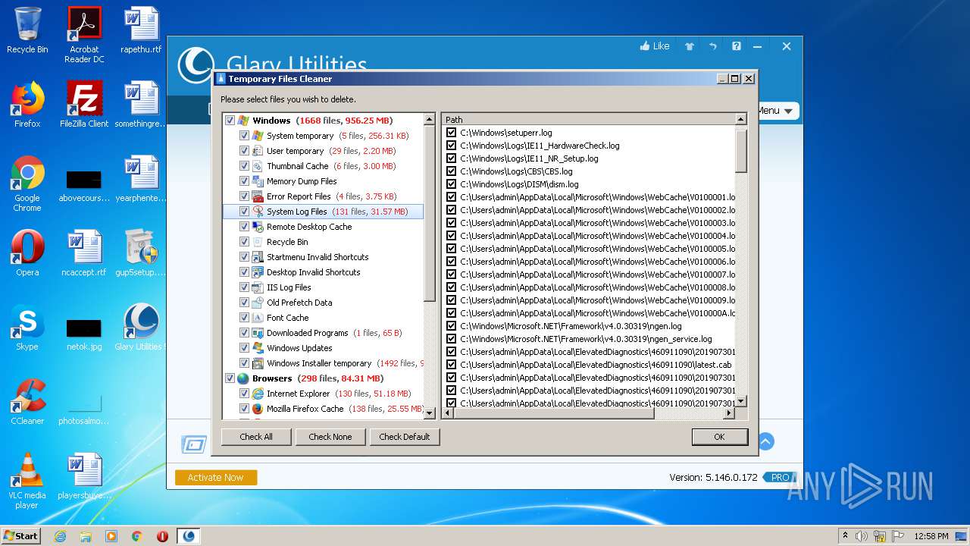The height and width of the screenshot is (546, 970).
Task: Click the Old Prefetch Data icon
Action: pyautogui.click(x=258, y=303)
